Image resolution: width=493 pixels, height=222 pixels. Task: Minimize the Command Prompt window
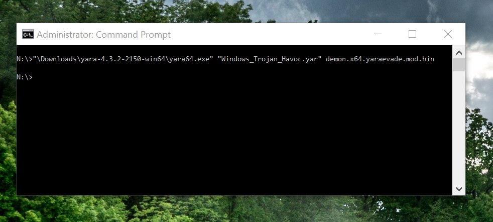(x=378, y=34)
